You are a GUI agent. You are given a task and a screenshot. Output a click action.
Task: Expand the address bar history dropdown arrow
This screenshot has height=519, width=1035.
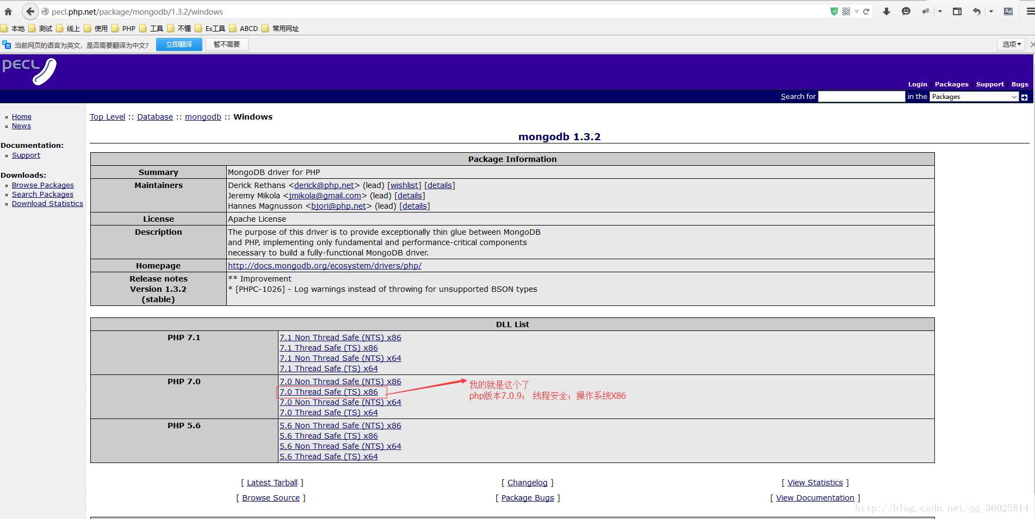857,11
